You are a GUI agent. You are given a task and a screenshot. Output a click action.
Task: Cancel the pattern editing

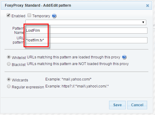tap(137, 105)
